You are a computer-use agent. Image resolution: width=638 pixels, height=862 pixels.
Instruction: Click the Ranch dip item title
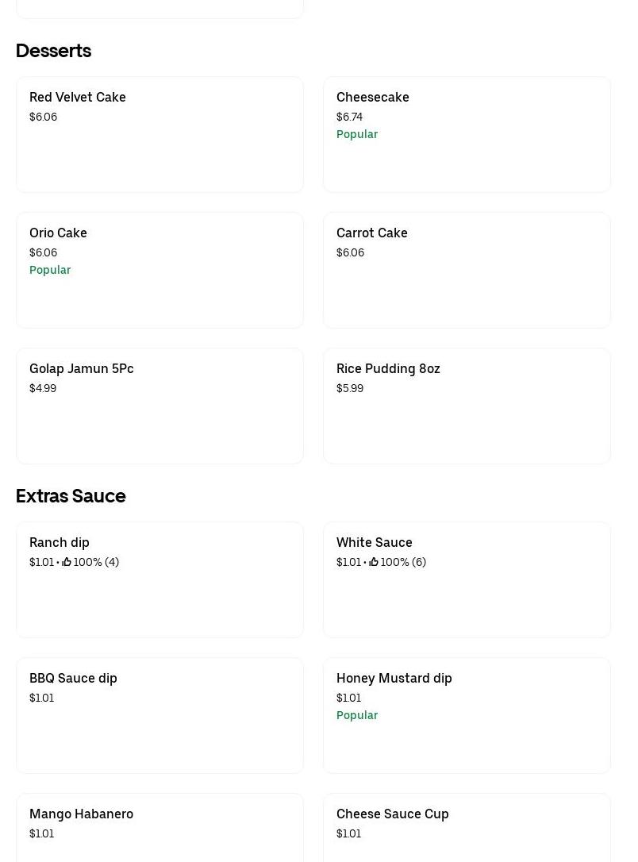pyautogui.click(x=60, y=542)
